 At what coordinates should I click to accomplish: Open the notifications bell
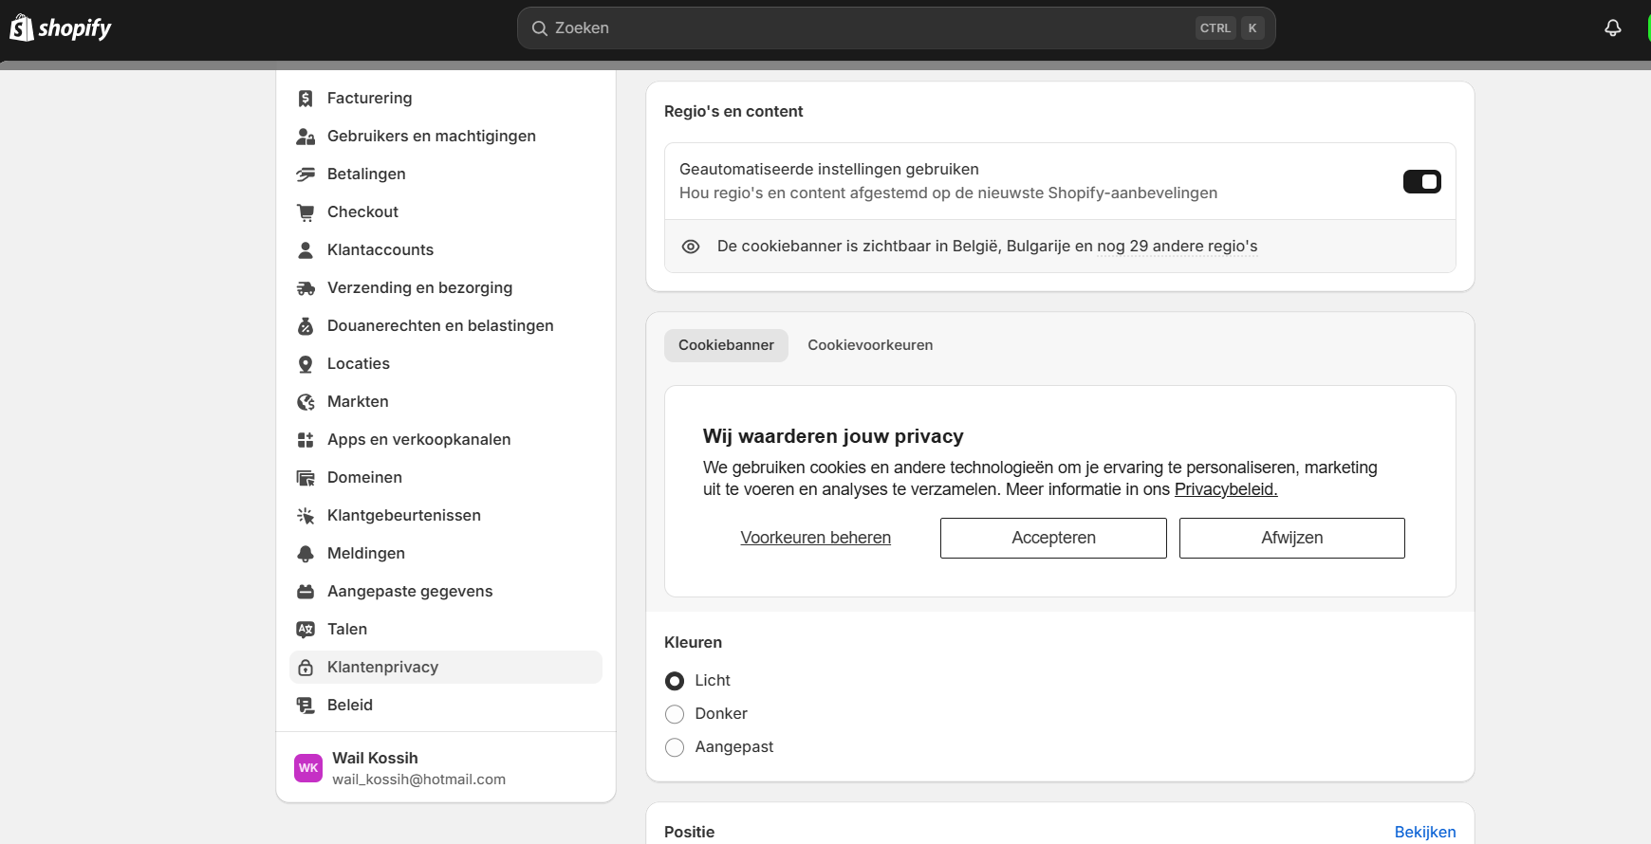coord(1612,28)
